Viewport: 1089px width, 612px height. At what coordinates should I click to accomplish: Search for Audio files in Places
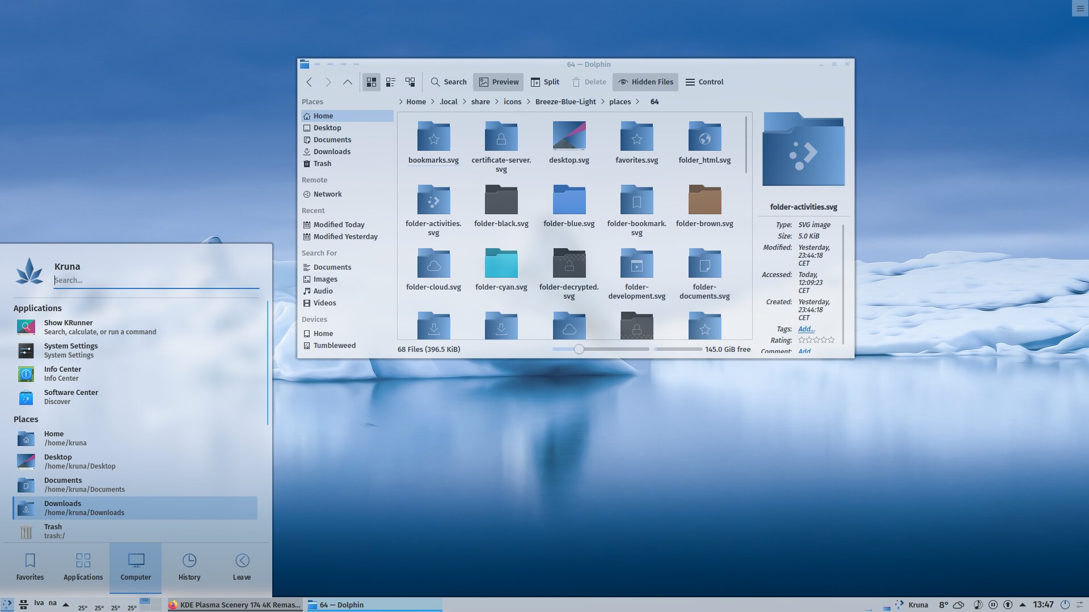tap(347, 291)
